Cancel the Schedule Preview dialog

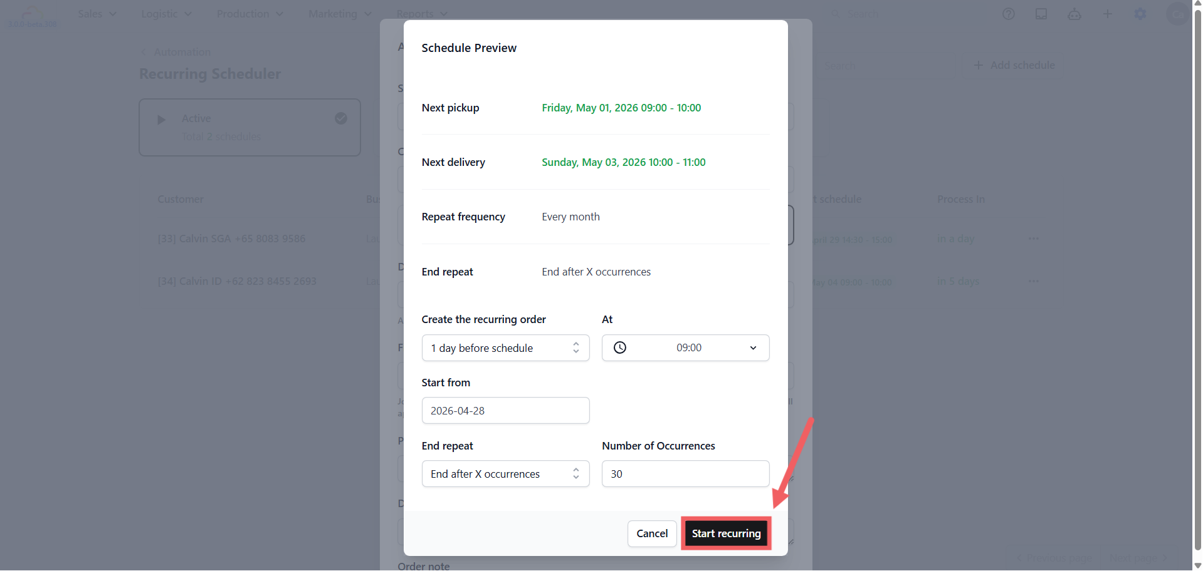click(x=652, y=533)
